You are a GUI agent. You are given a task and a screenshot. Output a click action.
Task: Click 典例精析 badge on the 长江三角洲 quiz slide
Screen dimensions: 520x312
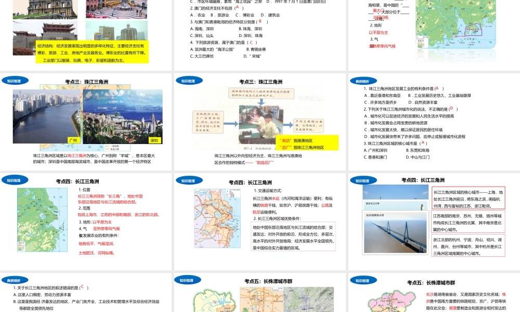pyautogui.click(x=15, y=280)
